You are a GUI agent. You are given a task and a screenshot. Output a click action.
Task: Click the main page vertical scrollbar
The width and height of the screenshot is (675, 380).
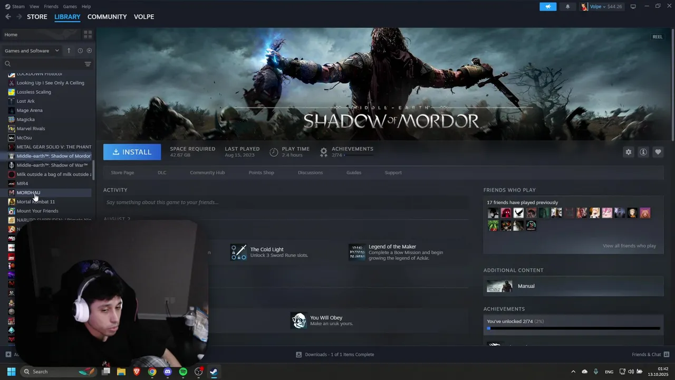pos(673,84)
